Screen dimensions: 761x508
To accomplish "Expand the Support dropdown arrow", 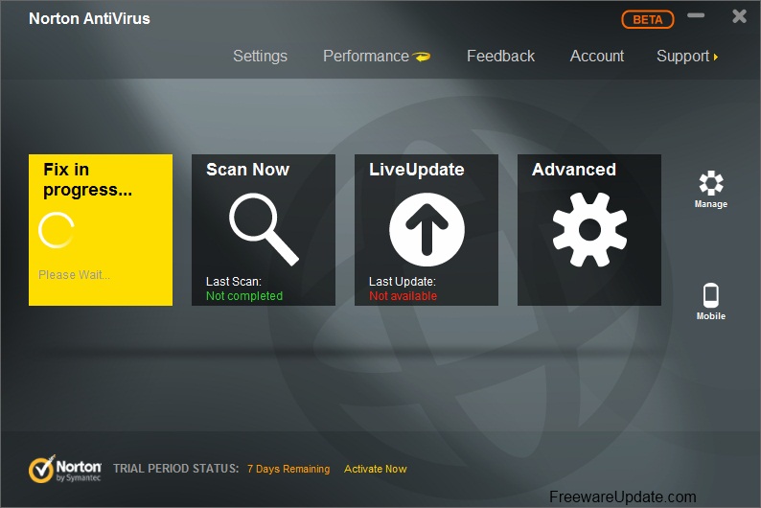I will (715, 58).
